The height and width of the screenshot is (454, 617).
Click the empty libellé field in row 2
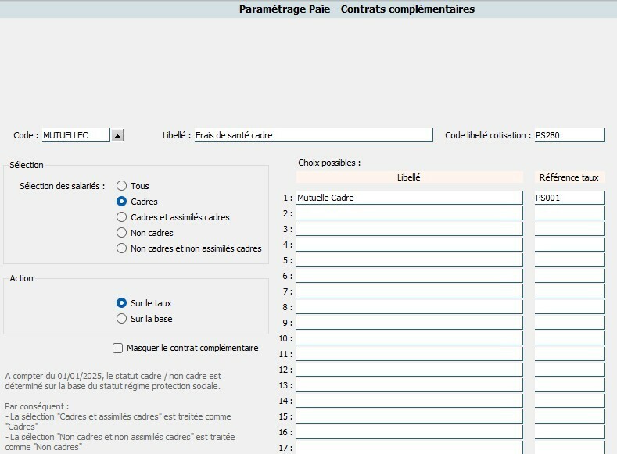(x=410, y=213)
